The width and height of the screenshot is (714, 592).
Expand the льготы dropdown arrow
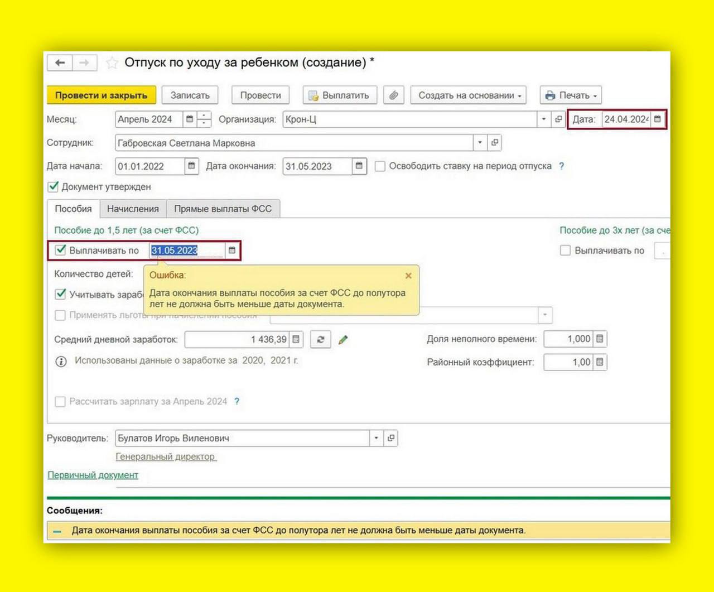pos(545,315)
